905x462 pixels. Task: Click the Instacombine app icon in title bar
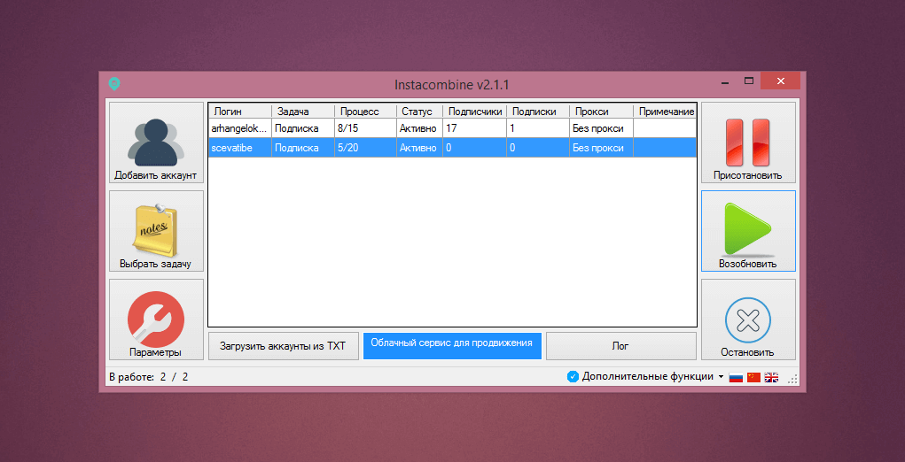pyautogui.click(x=114, y=84)
